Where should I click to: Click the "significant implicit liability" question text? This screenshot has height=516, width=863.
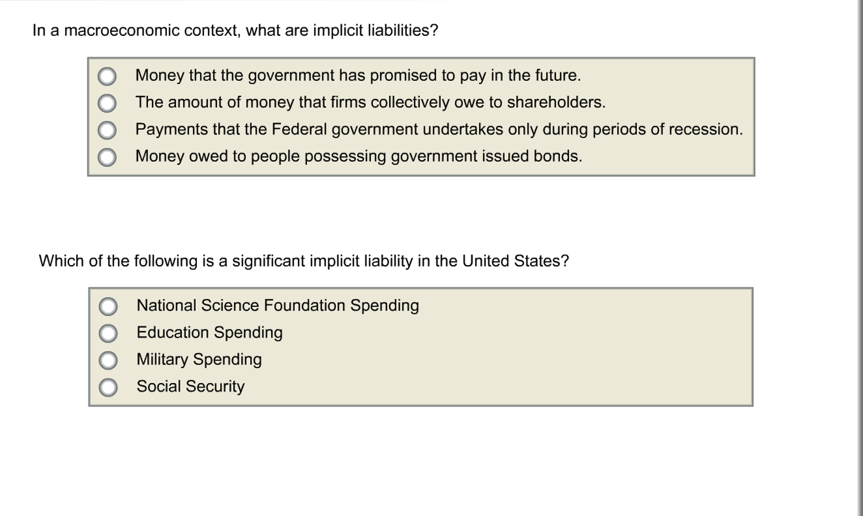pyautogui.click(x=304, y=261)
